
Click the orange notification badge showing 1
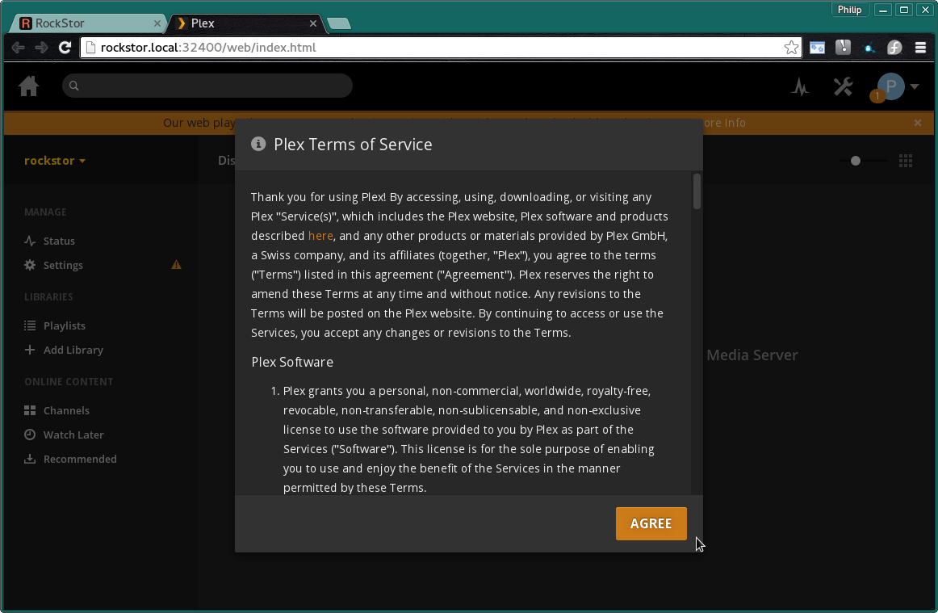click(x=877, y=96)
